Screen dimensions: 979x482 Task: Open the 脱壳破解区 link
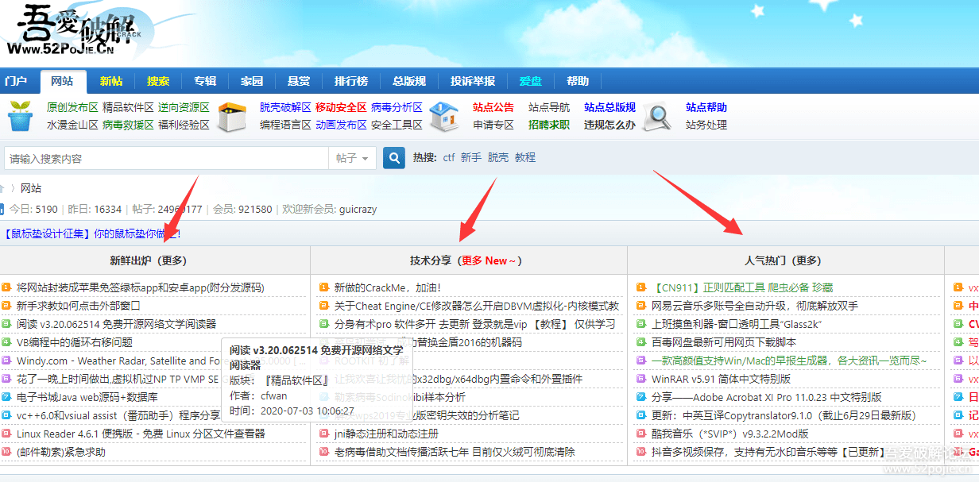tap(285, 107)
